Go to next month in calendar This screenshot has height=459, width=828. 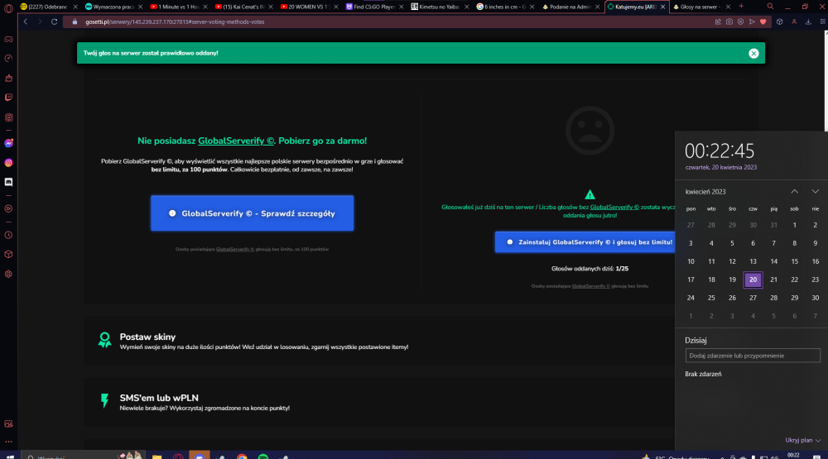tap(816, 192)
